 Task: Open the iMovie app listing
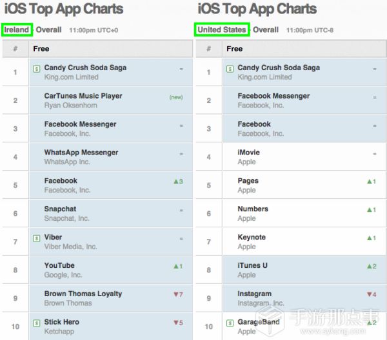[250, 153]
